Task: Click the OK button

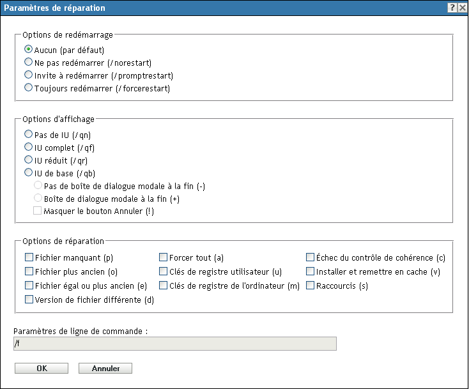Action: tap(42, 369)
